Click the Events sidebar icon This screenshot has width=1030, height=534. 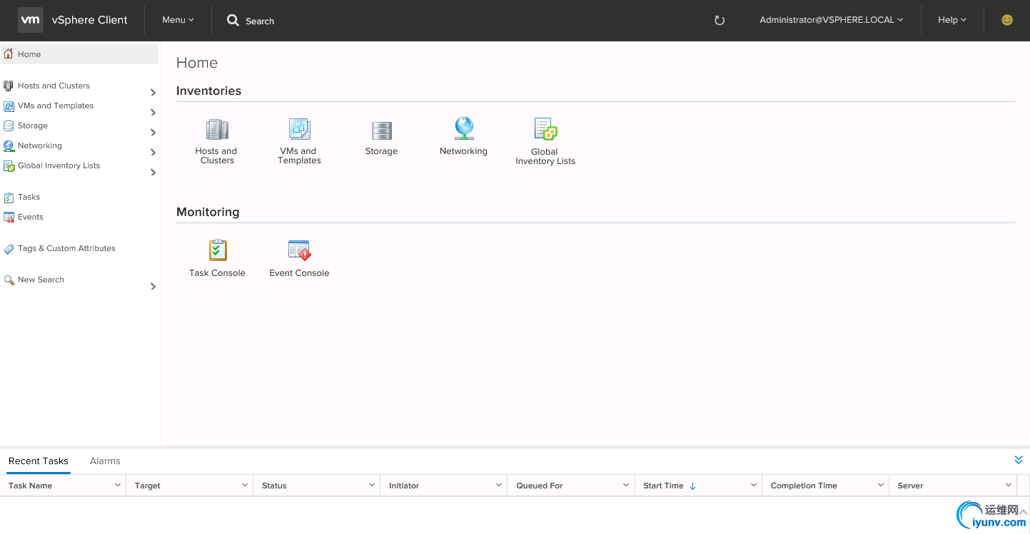(x=9, y=217)
